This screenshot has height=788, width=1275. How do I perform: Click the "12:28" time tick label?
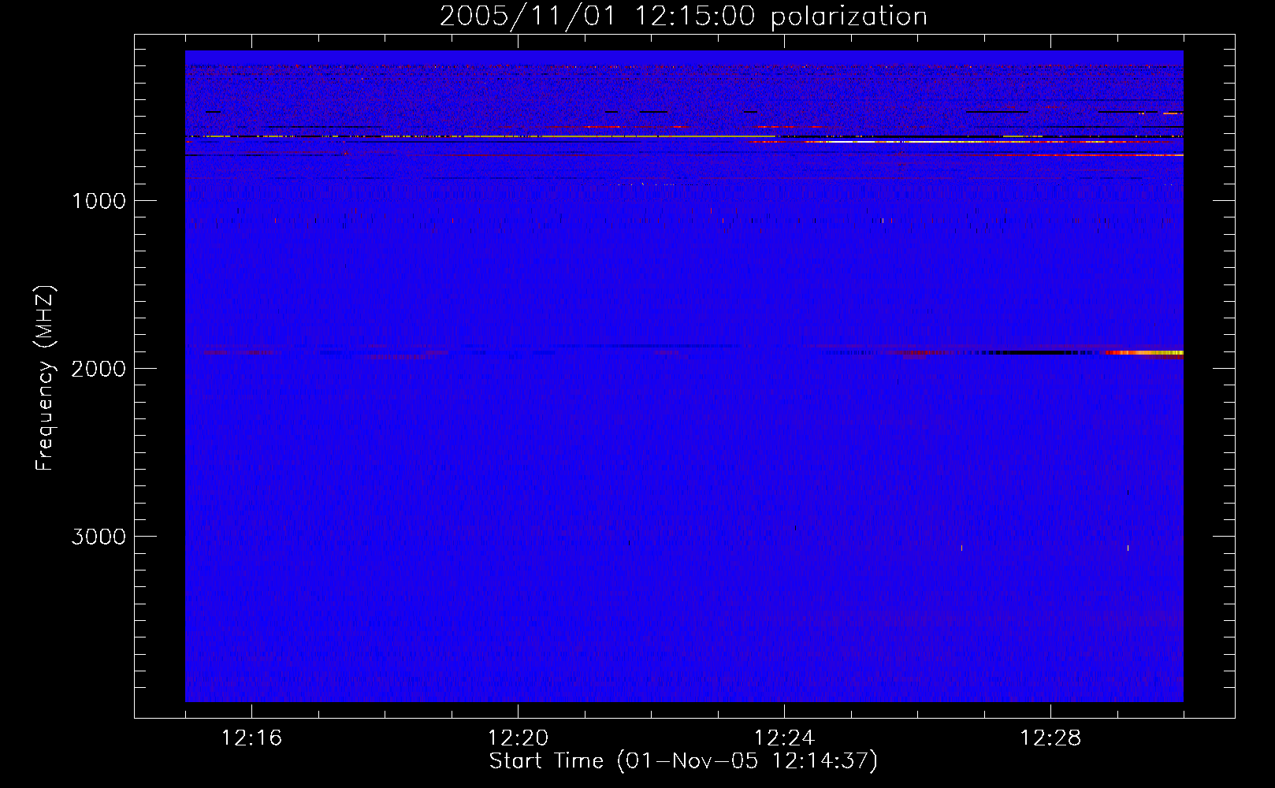point(1050,738)
